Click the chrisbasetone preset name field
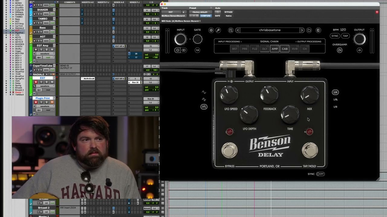The image size is (387, 217). [x=270, y=30]
